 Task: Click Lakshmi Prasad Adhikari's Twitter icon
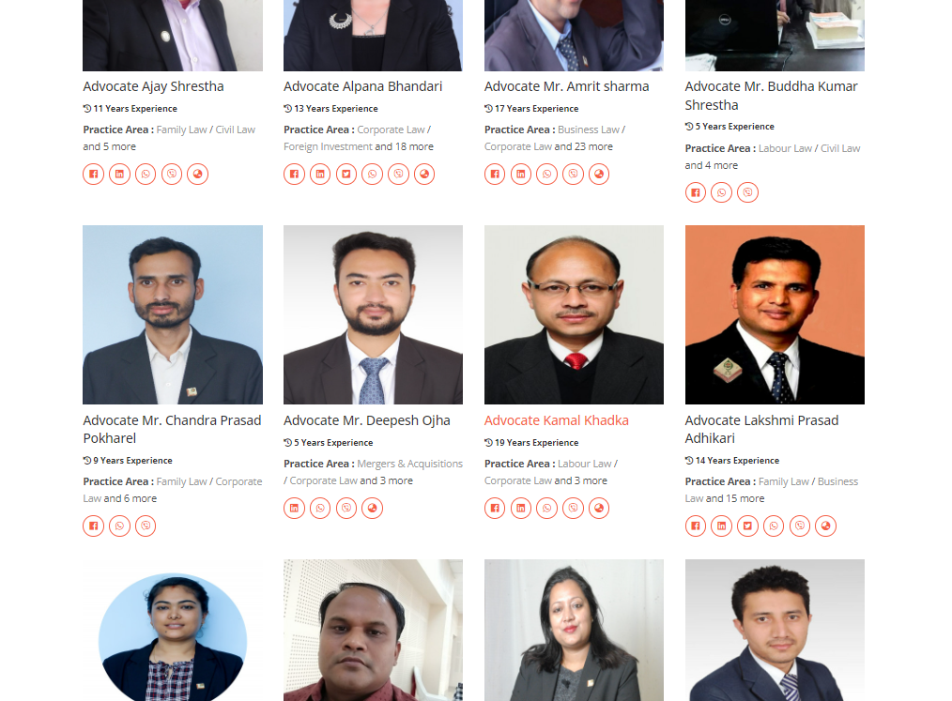tap(747, 526)
